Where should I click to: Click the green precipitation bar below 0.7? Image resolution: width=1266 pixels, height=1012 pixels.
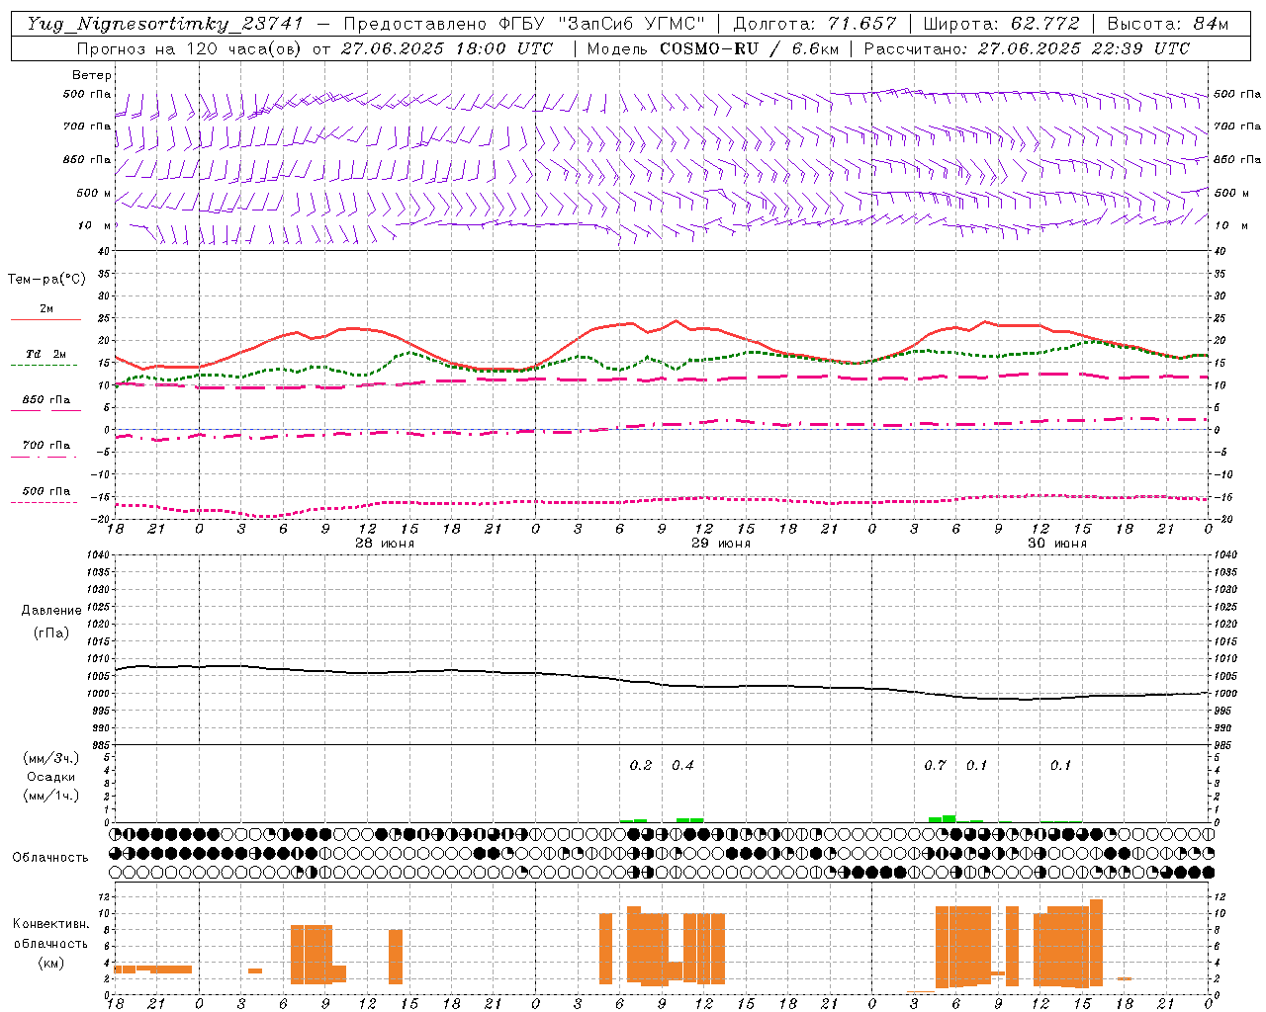[x=943, y=818]
